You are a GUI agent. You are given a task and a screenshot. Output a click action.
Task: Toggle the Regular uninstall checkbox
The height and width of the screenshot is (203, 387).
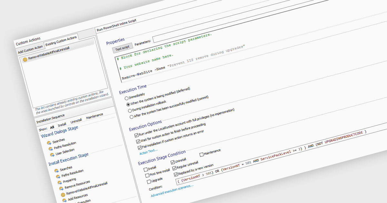coord(174,168)
